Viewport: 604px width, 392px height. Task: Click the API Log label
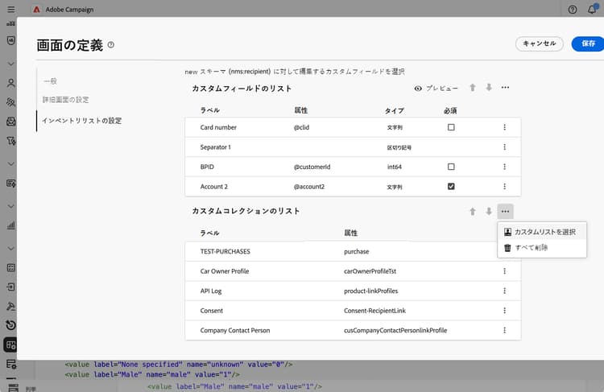click(211, 291)
